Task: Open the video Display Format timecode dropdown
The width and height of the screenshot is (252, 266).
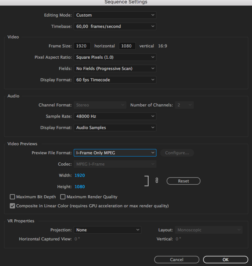Action: tap(115, 80)
